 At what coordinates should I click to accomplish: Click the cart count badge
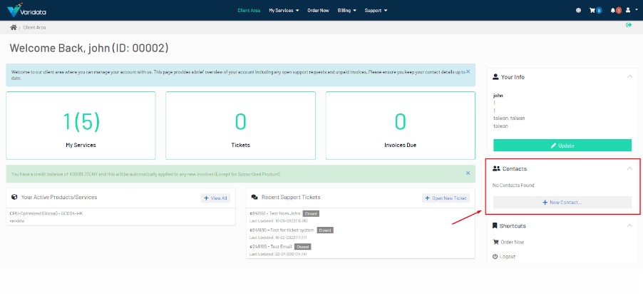pos(599,10)
